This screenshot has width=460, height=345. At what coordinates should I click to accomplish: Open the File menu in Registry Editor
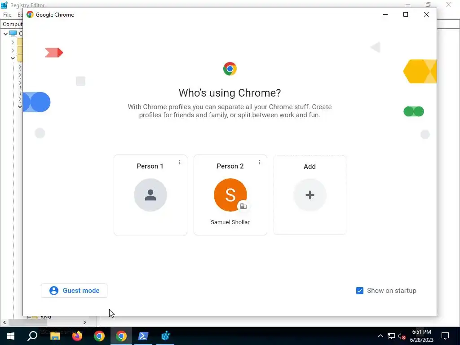click(x=7, y=15)
